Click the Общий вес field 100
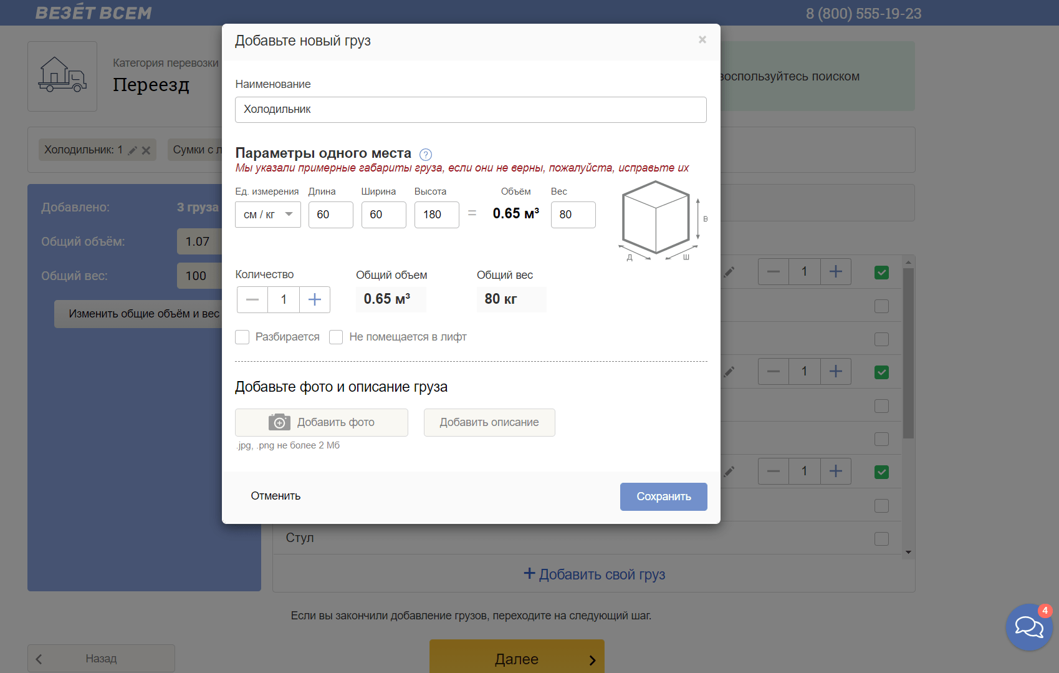 click(199, 276)
